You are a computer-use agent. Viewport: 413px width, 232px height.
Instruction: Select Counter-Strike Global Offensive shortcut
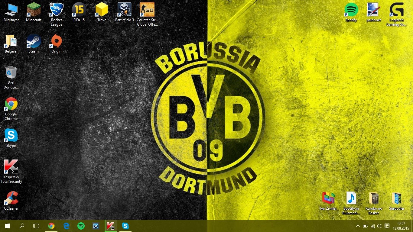[147, 14]
